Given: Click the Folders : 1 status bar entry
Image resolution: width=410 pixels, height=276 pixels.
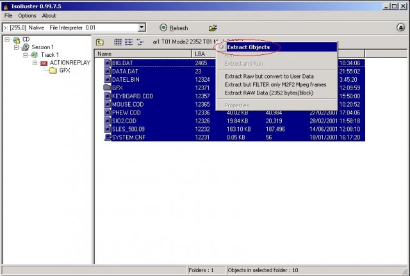Looking at the screenshot, I should tap(201, 270).
